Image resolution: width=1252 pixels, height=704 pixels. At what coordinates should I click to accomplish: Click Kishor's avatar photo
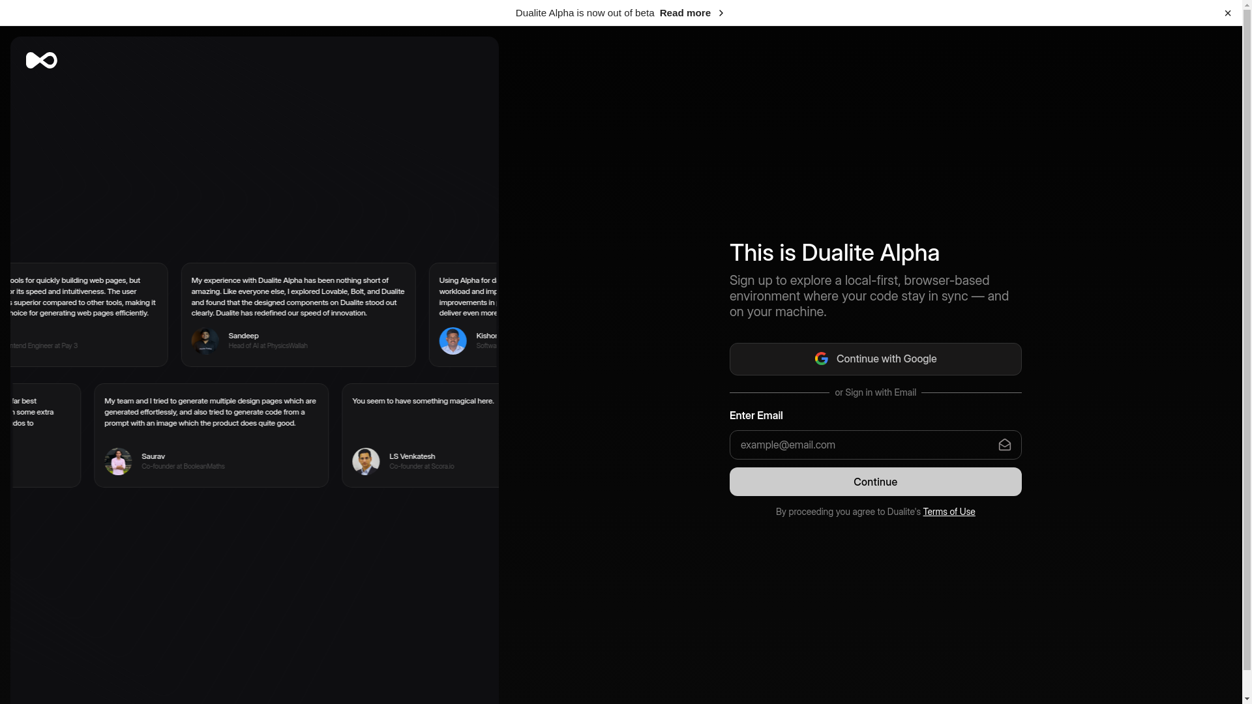coord(453,341)
